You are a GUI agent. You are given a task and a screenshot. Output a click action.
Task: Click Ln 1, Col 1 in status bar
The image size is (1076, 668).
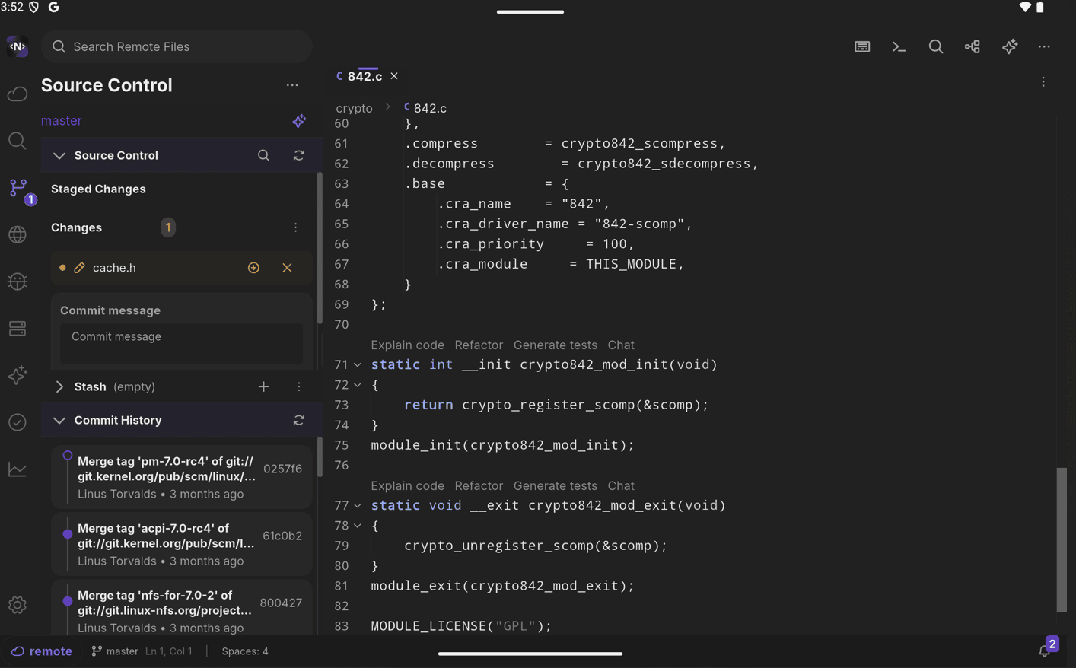(169, 651)
